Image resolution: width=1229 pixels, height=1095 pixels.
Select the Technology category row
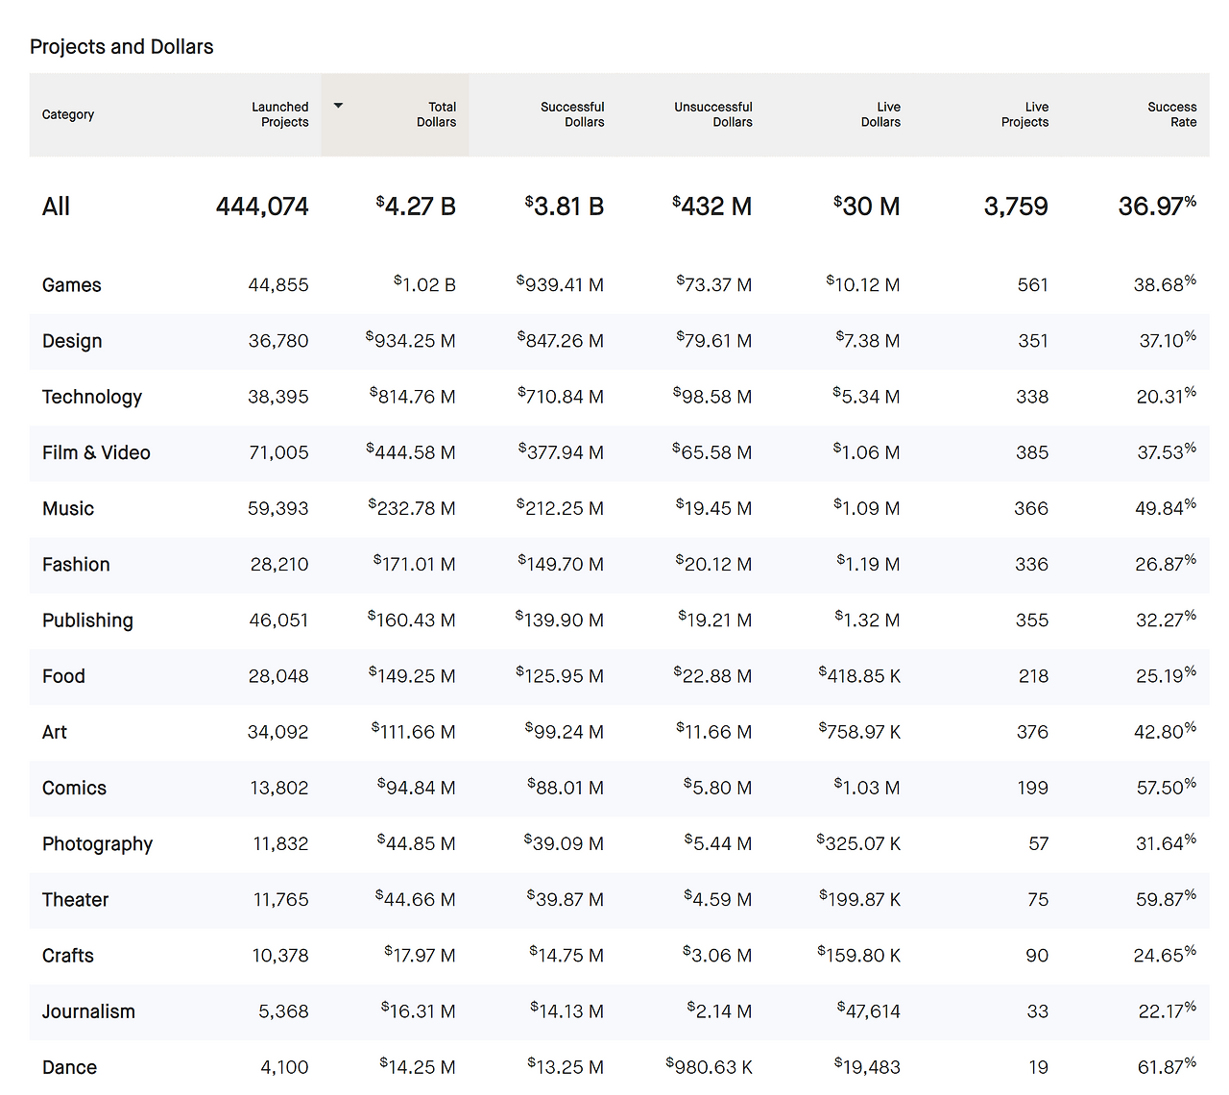[x=619, y=397]
